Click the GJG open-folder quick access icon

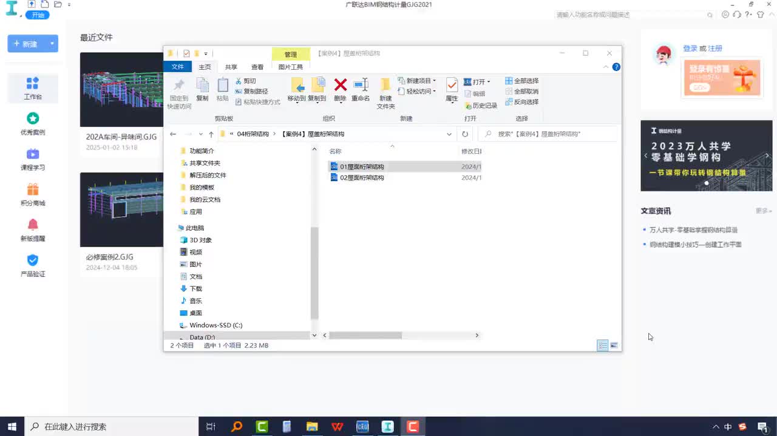(x=58, y=4)
